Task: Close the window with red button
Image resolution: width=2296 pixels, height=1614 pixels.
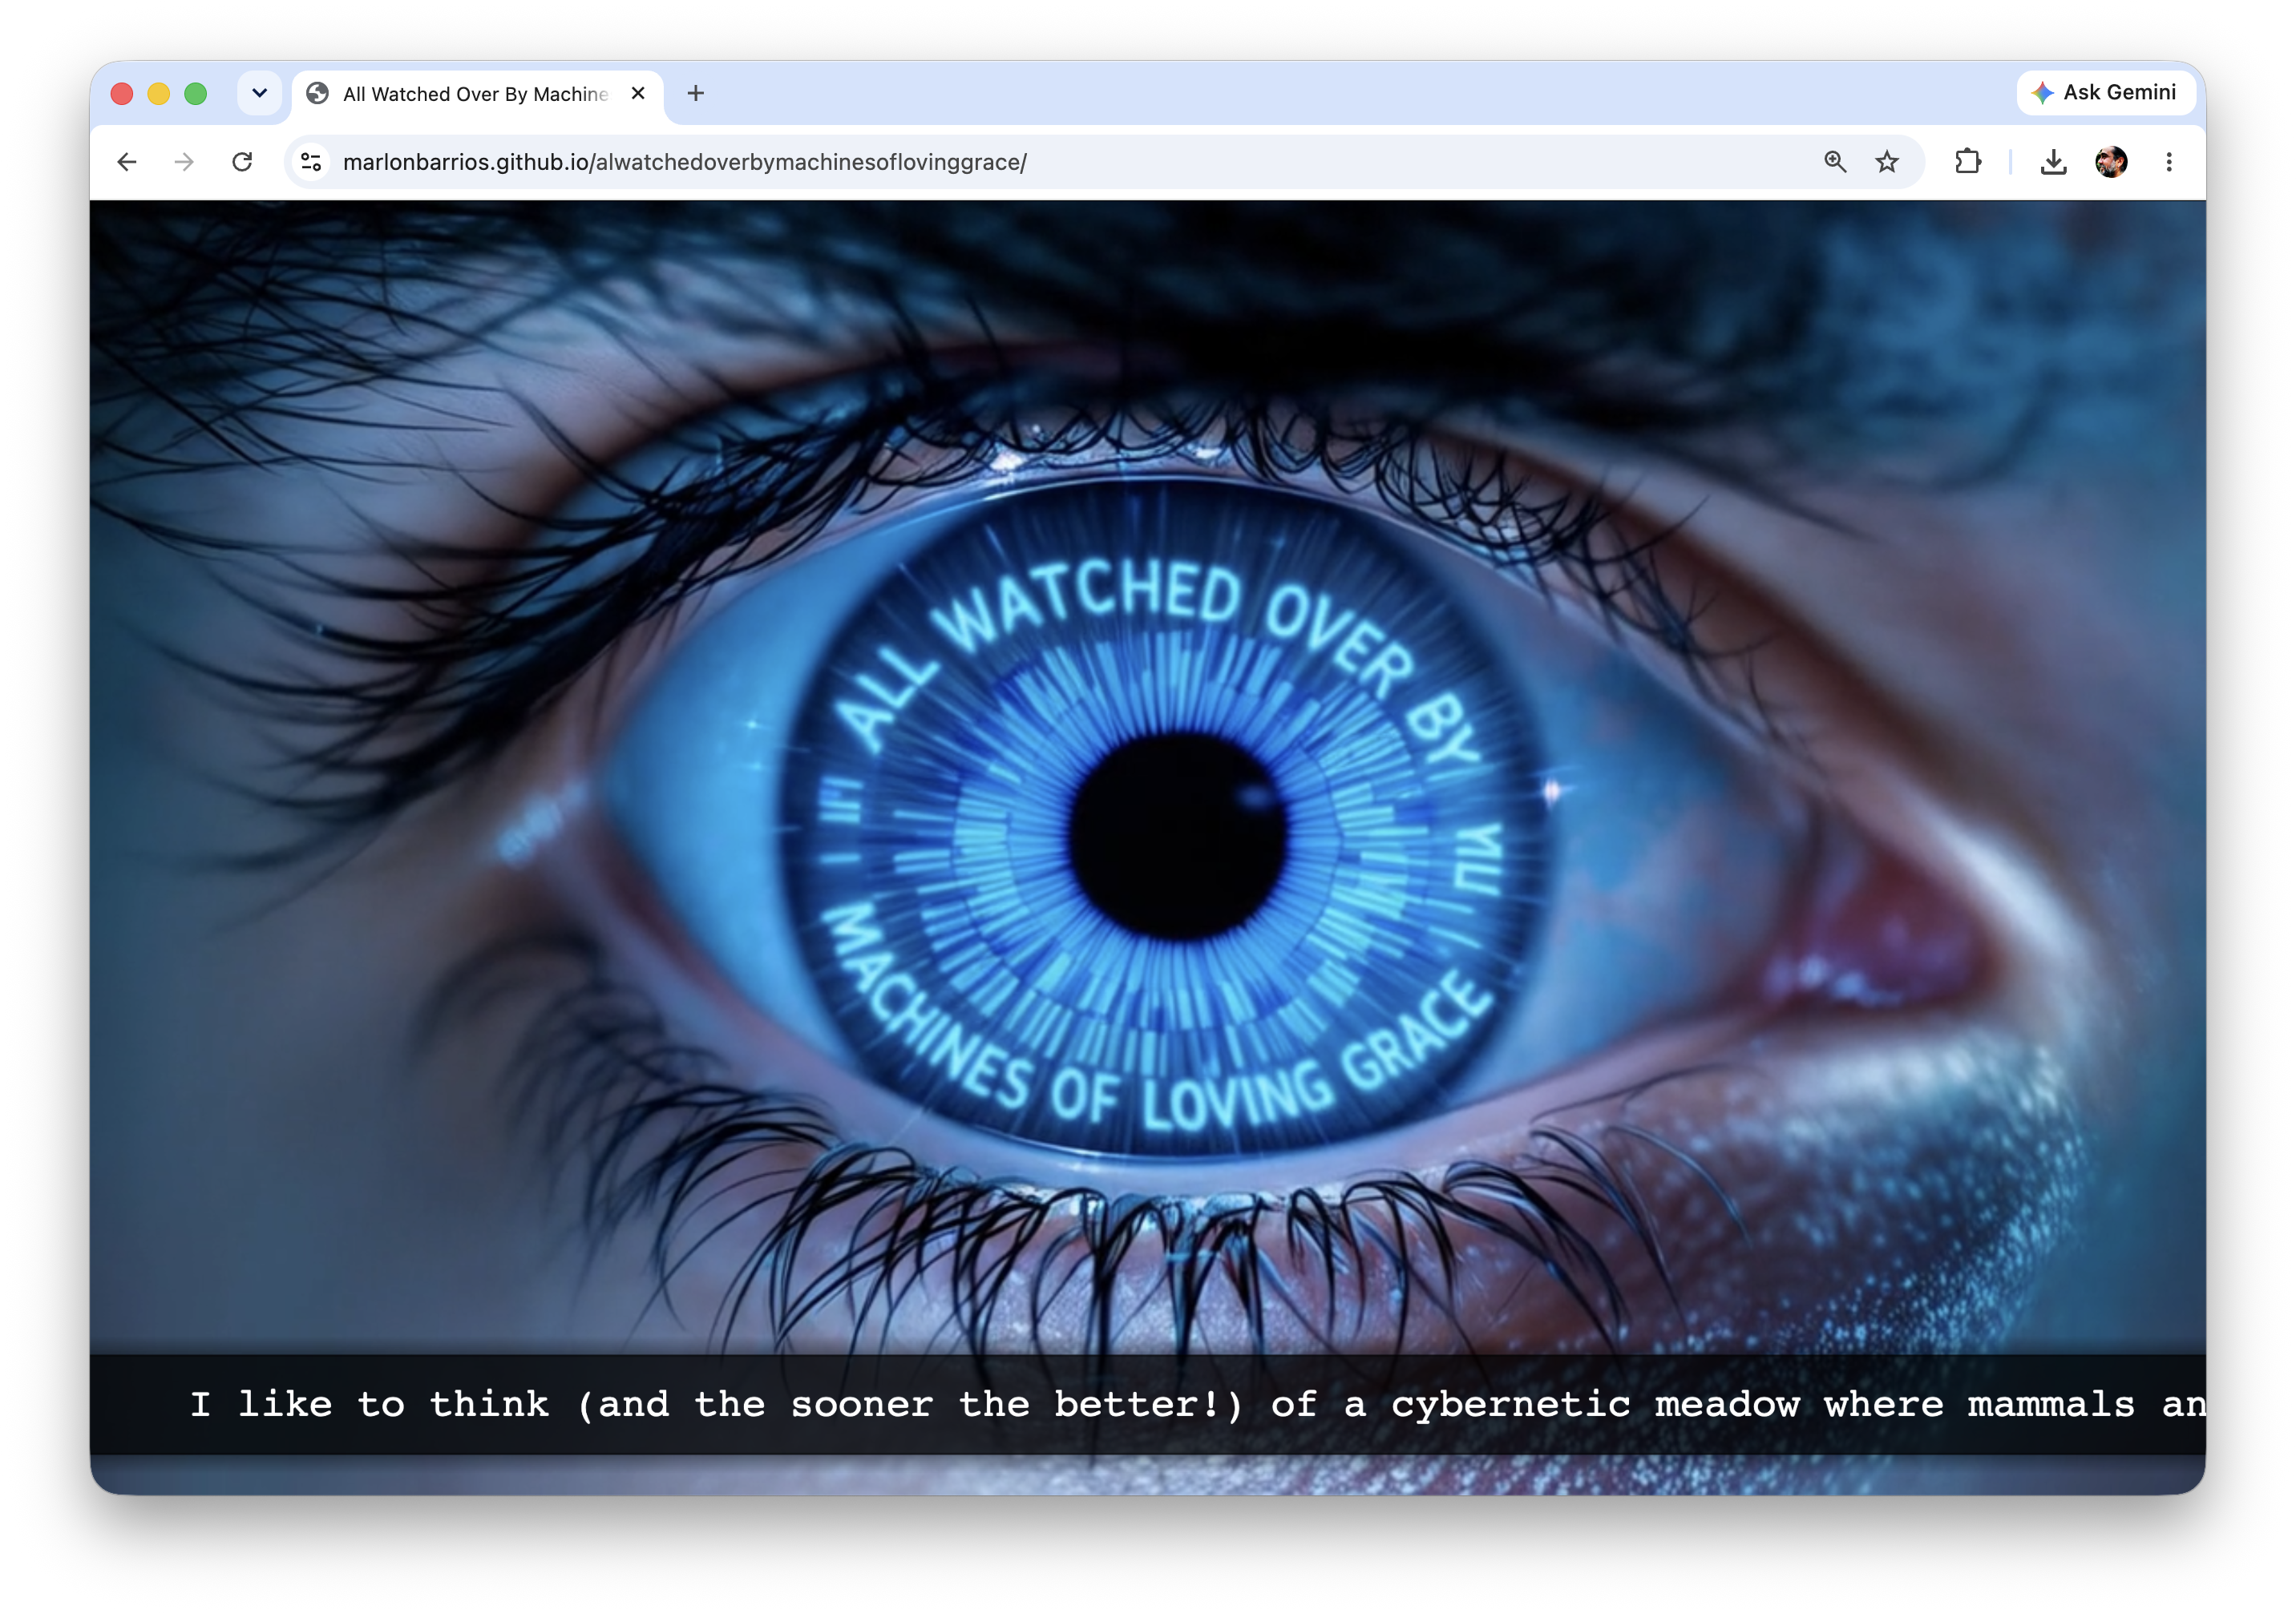Action: (x=122, y=93)
